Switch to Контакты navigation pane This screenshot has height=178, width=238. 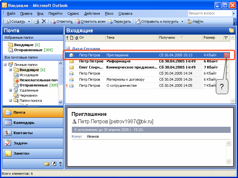pyautogui.click(x=33, y=133)
